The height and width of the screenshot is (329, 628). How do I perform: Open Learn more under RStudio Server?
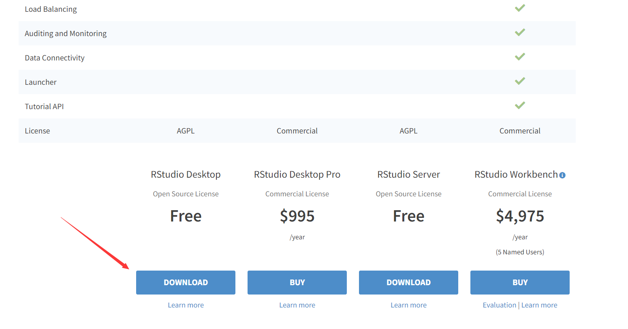[408, 305]
